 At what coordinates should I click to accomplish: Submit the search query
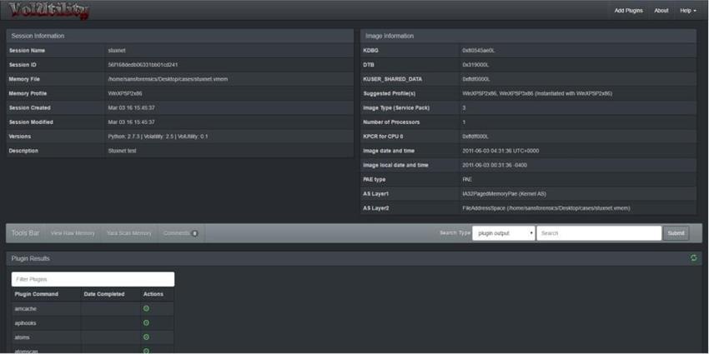point(676,233)
